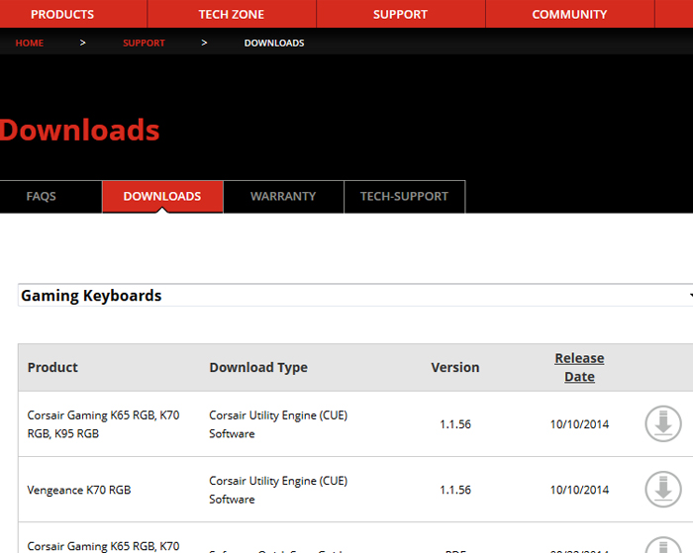The image size is (693, 553).
Task: Open the Products menu
Action: 62,14
